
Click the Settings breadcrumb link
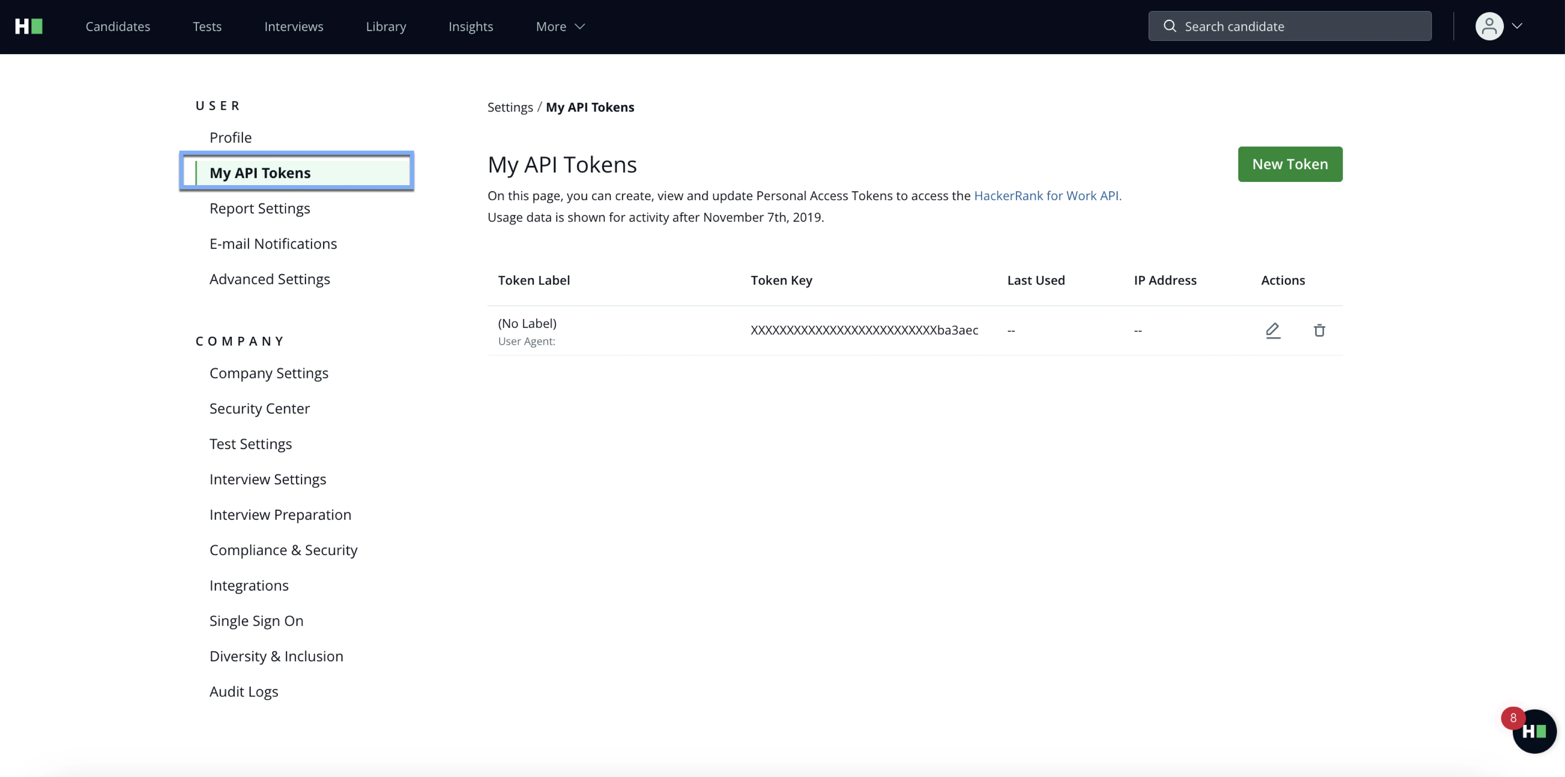coord(510,107)
